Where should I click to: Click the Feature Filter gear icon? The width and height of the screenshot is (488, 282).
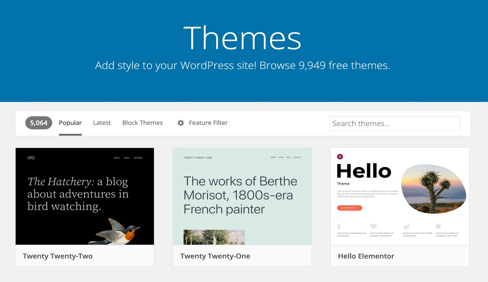181,123
